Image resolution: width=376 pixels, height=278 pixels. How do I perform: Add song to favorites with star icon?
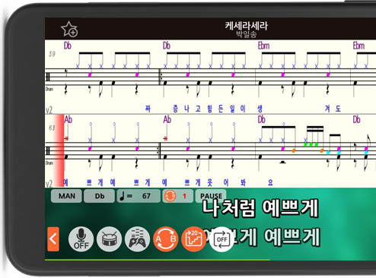click(69, 29)
